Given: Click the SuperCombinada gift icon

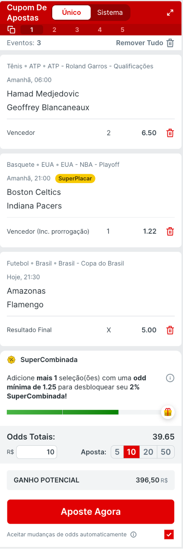Looking at the screenshot, I should point(168,412).
